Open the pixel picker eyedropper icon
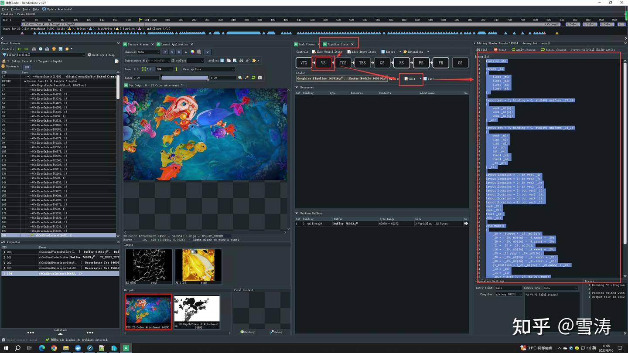628x353 pixels. (x=247, y=78)
